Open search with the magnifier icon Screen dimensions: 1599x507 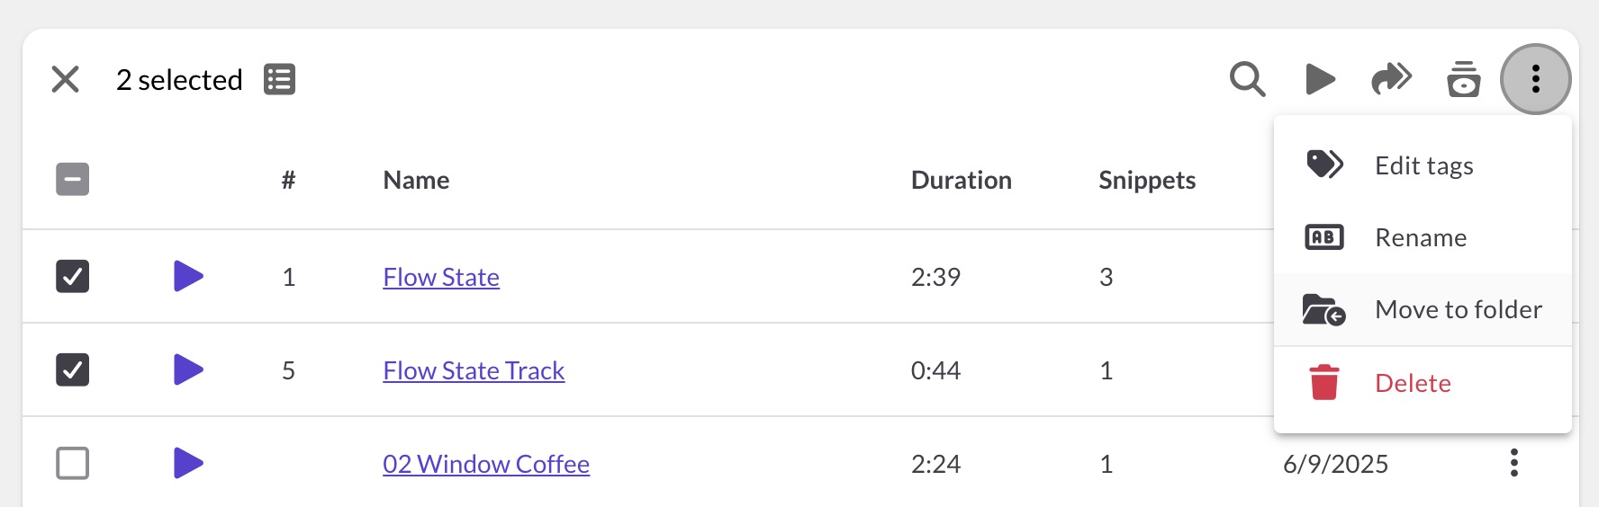coord(1247,79)
